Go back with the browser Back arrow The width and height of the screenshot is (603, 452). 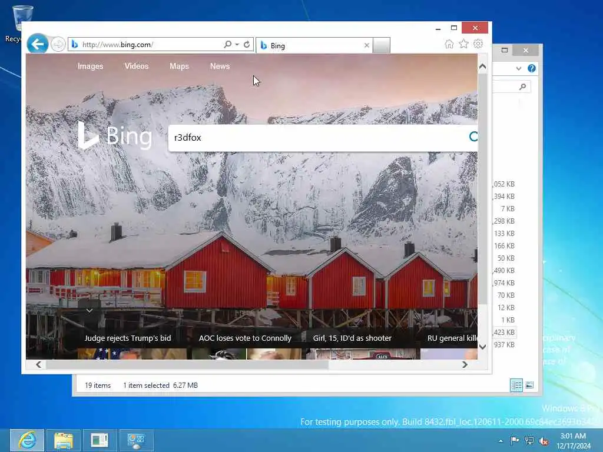point(37,44)
